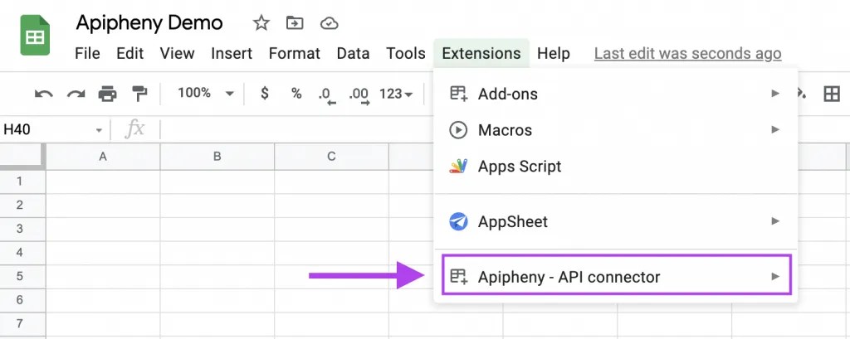Format as currency with dollar icon
The width and height of the screenshot is (850, 339).
(x=265, y=93)
